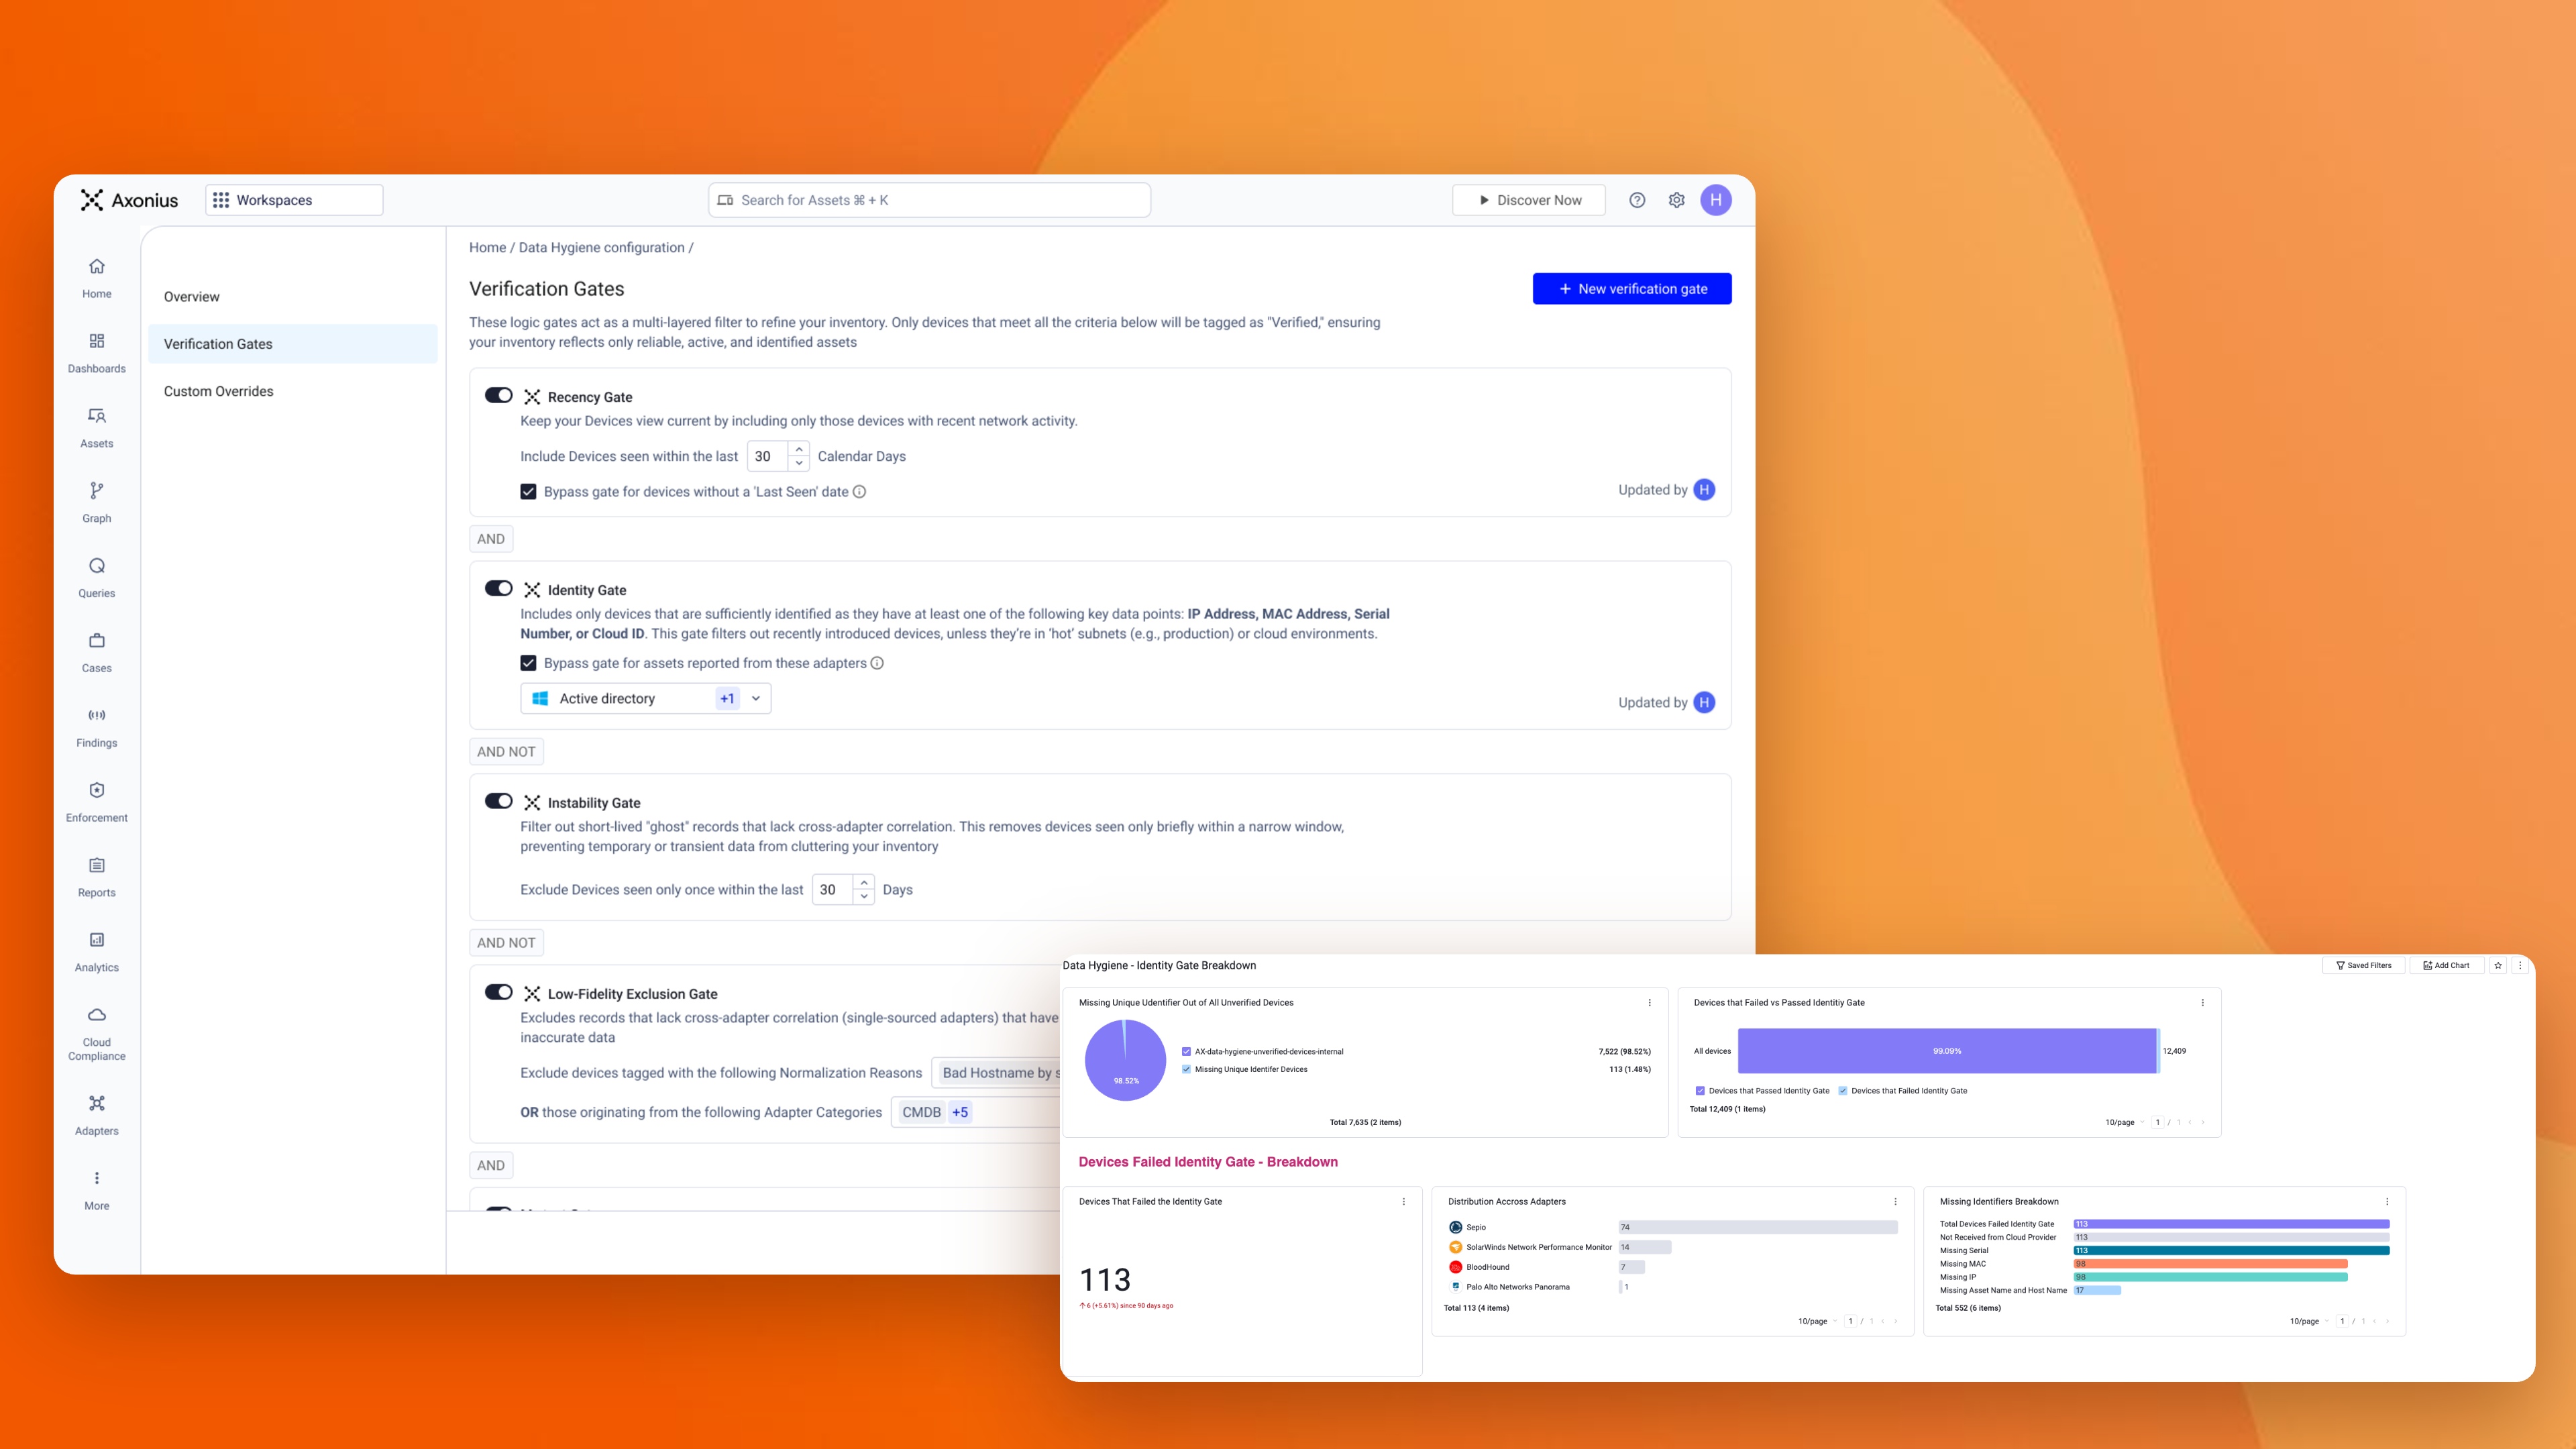Select Custom Overrides in side menu

(x=218, y=391)
